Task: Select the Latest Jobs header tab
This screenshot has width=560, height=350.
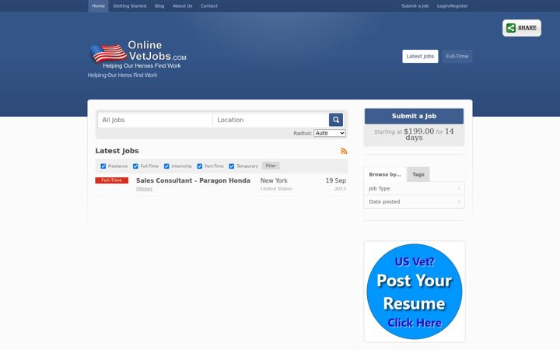Action: click(420, 57)
